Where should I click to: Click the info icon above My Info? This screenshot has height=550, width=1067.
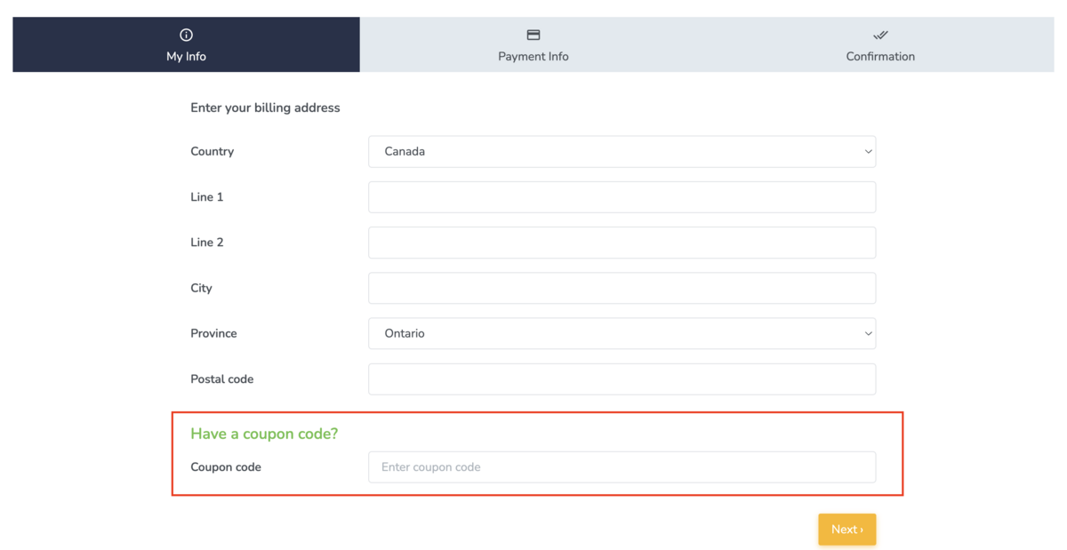pyautogui.click(x=186, y=34)
